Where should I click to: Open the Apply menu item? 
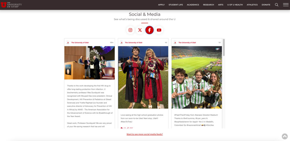point(161,5)
